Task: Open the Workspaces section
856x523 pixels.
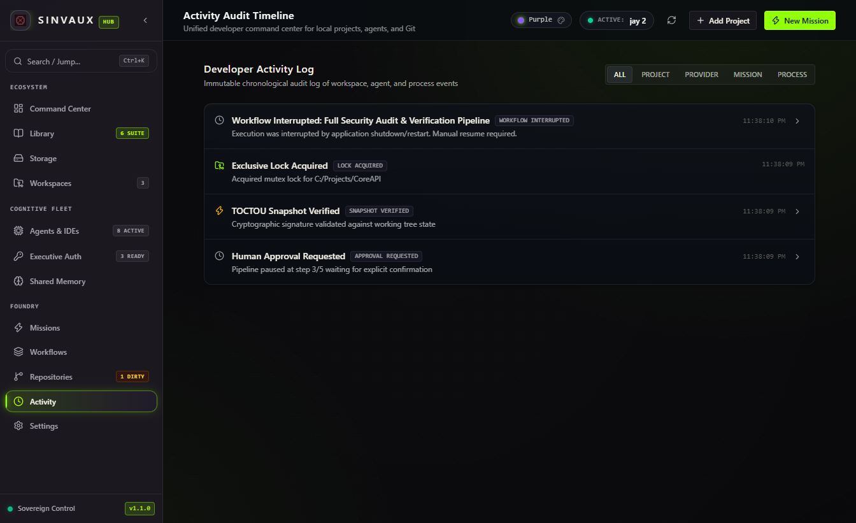Action: 82,183
